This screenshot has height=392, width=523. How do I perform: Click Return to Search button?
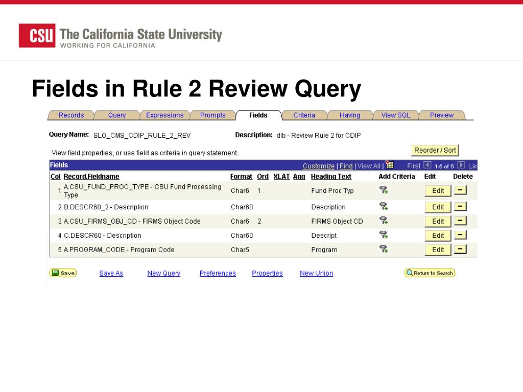click(430, 273)
